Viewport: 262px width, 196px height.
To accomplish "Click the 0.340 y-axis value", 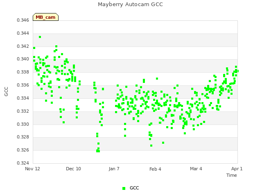I will tap(23, 59).
